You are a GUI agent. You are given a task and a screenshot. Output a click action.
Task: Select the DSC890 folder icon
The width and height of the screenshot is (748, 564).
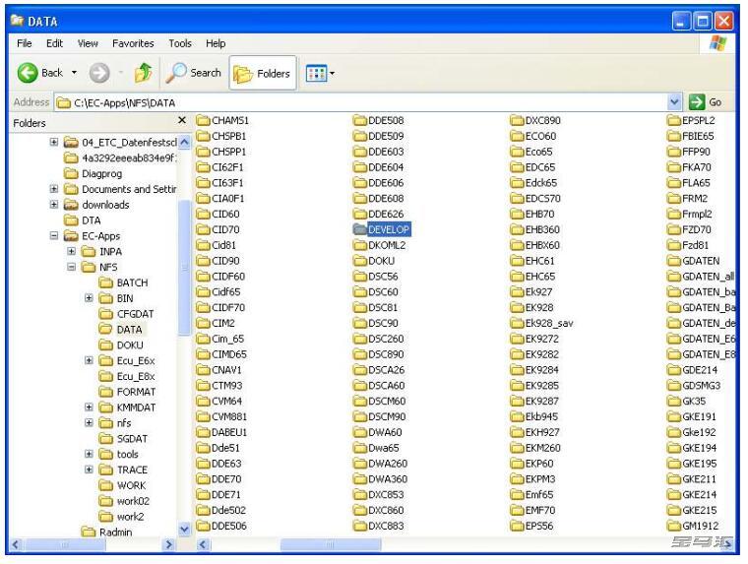pos(360,354)
